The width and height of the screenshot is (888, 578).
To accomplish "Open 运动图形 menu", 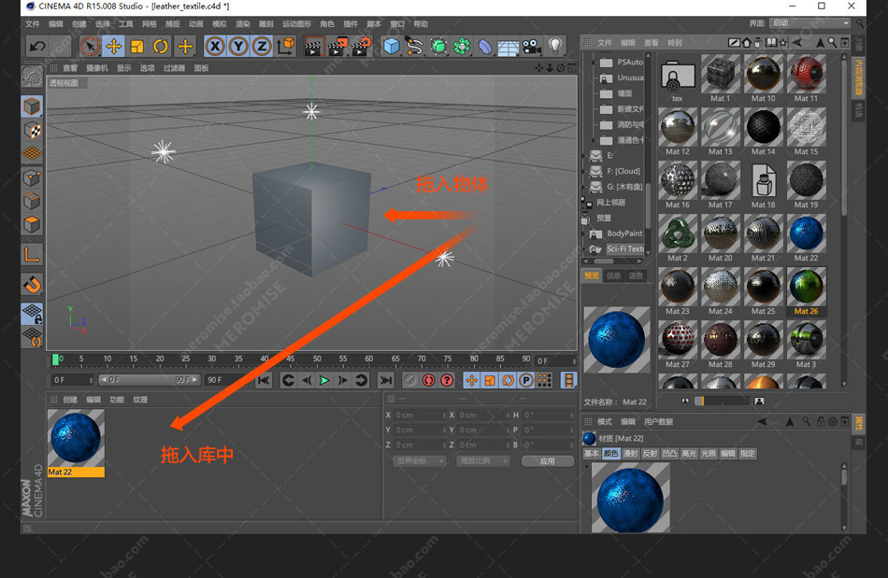I will coord(296,23).
